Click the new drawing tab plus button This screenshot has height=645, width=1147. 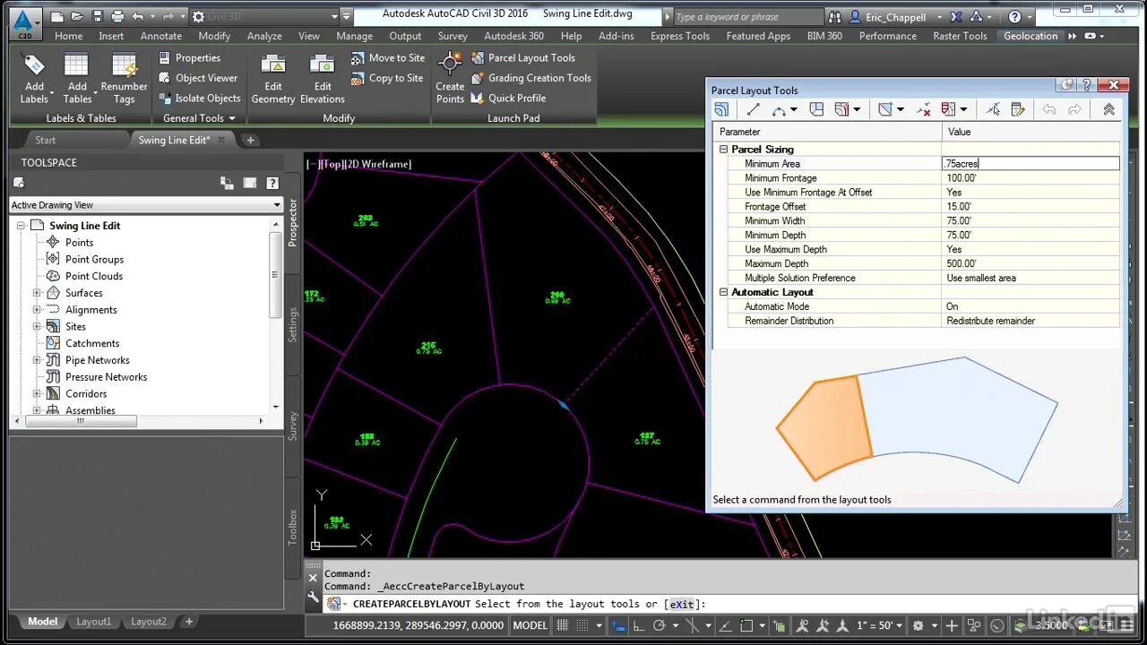pyautogui.click(x=250, y=140)
